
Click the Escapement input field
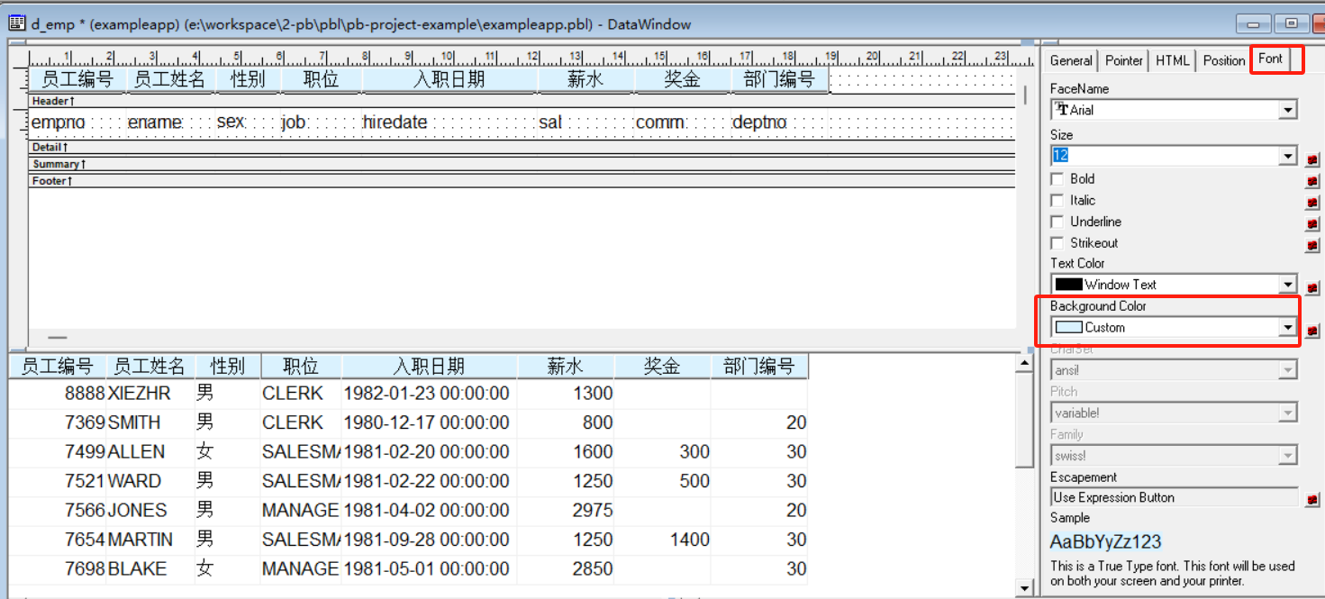pyautogui.click(x=1175, y=497)
